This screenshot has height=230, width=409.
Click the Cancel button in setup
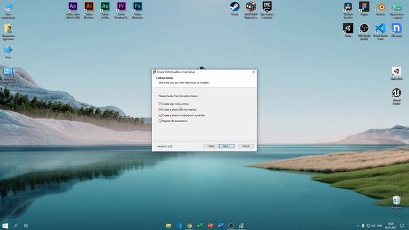pos(245,146)
